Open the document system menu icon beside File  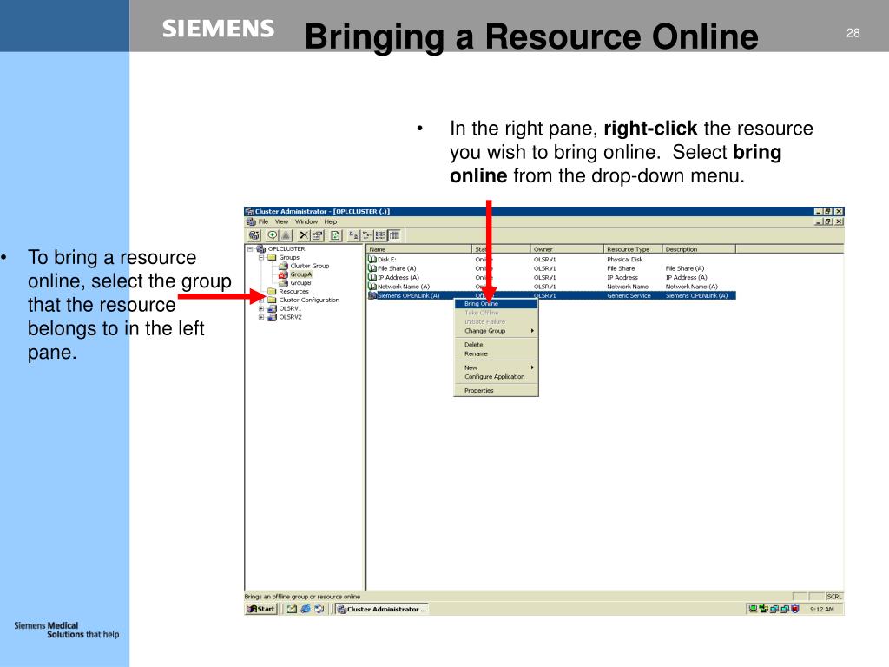click(251, 221)
